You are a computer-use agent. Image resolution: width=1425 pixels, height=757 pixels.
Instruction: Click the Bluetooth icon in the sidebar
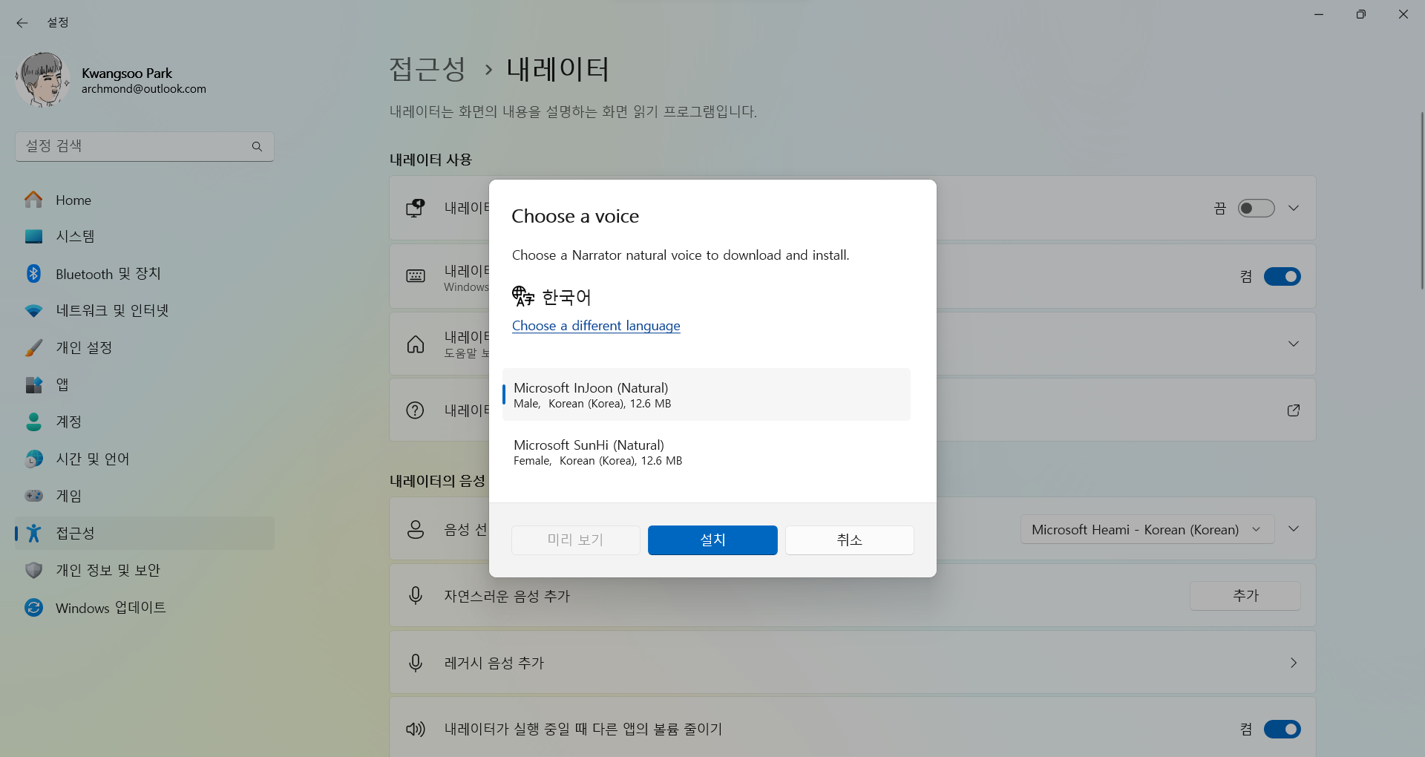tap(33, 273)
